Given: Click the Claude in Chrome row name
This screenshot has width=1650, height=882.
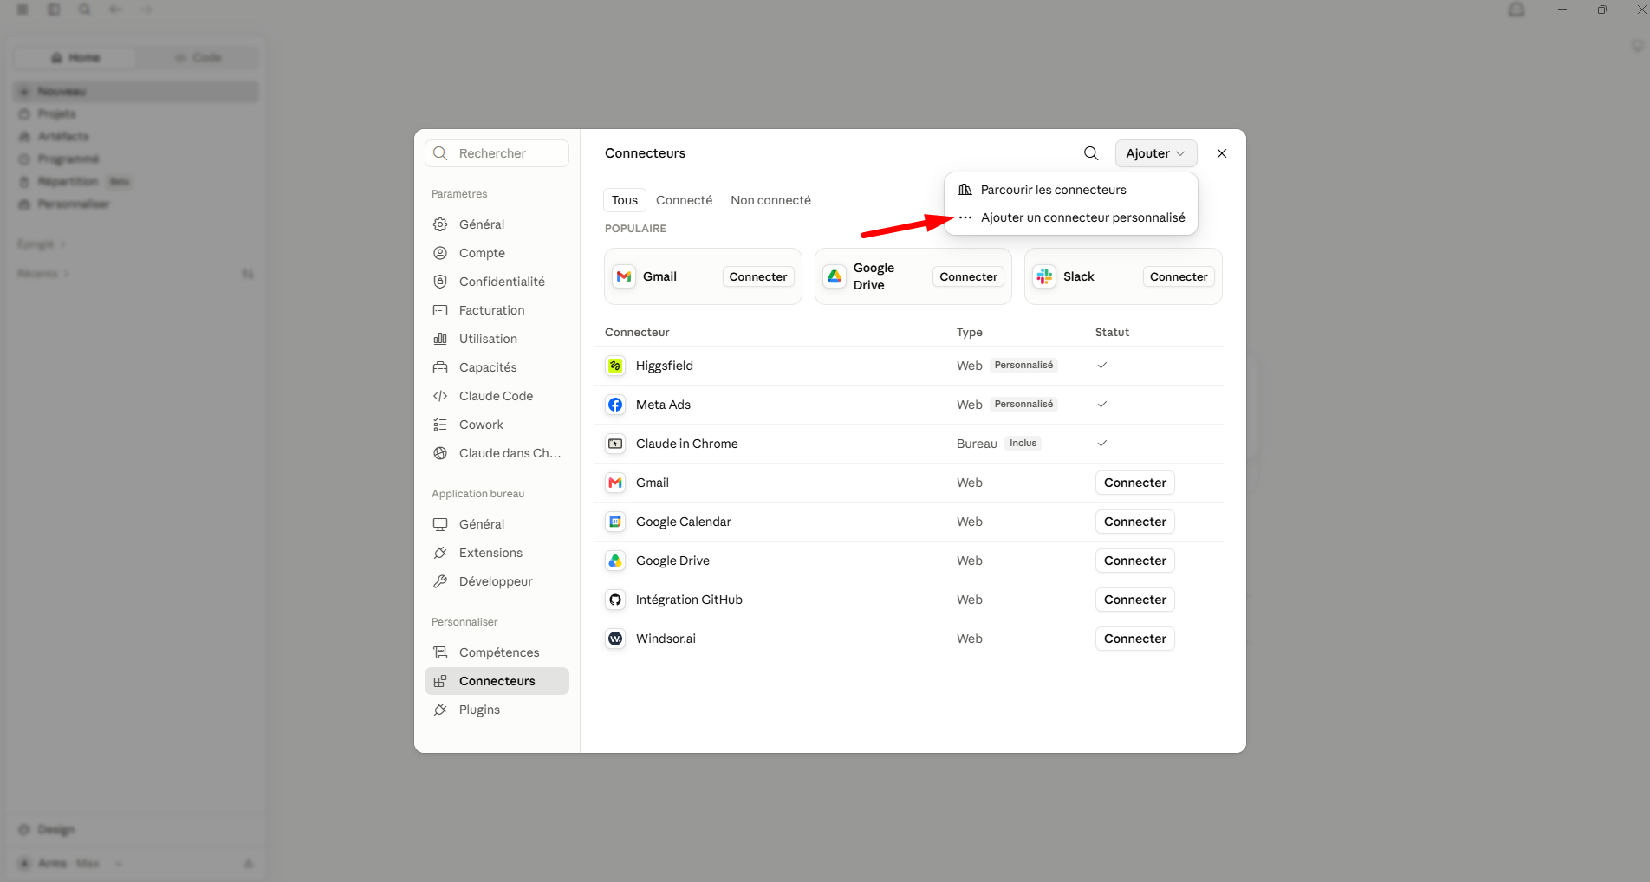Looking at the screenshot, I should point(687,444).
